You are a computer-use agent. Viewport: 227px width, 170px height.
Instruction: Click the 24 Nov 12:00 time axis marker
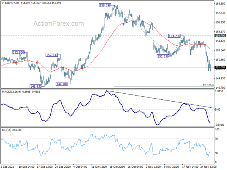click(208, 167)
